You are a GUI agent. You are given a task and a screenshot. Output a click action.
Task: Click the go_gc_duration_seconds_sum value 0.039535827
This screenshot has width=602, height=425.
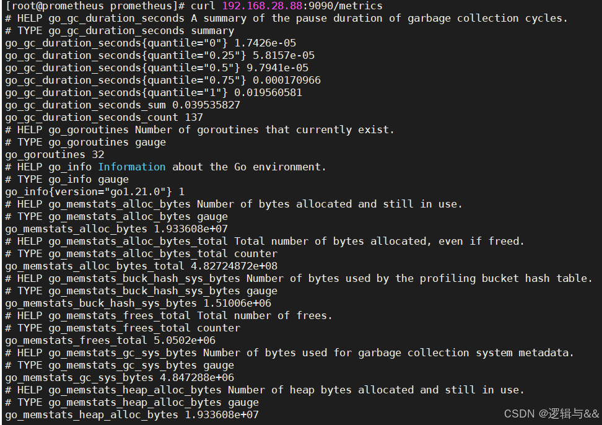(x=206, y=105)
